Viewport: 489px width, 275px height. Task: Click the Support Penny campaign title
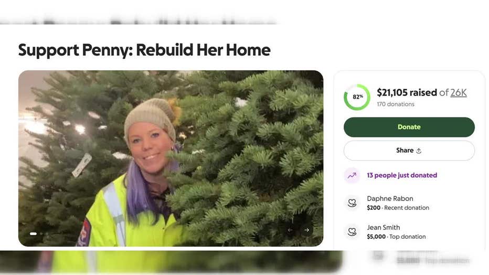(x=144, y=50)
